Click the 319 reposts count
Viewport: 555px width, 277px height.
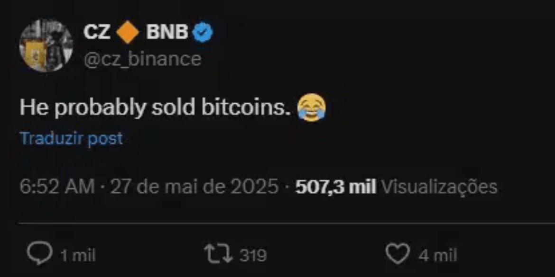coord(253,255)
